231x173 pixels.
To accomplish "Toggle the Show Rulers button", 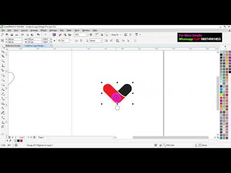I will coord(97,35).
